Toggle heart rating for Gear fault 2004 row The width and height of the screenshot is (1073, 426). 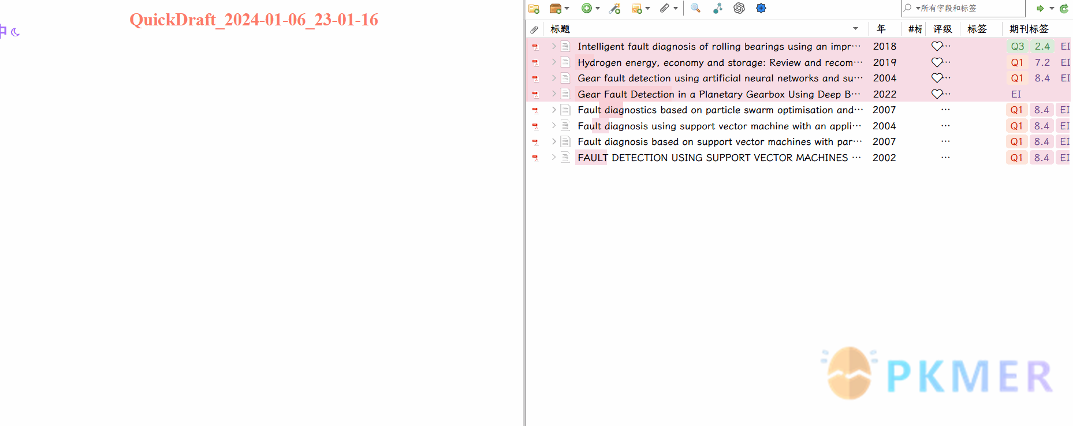937,78
